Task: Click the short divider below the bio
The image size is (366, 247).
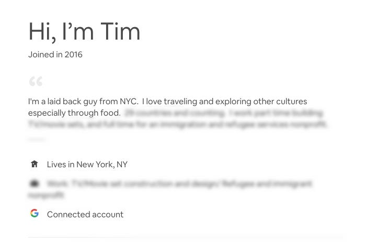Action: 37,140
